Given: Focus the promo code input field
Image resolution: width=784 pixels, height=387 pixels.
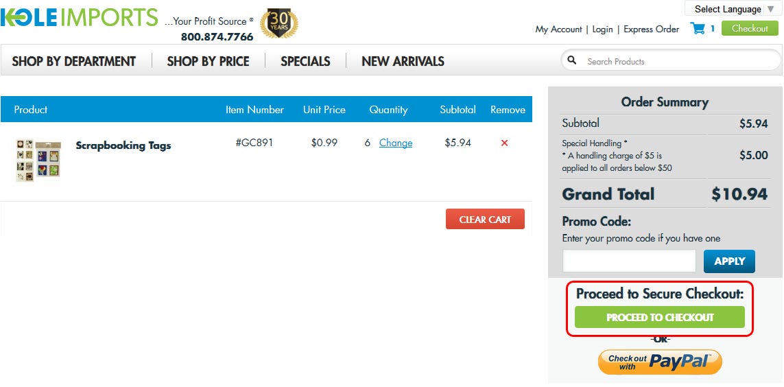Looking at the screenshot, I should (x=629, y=261).
